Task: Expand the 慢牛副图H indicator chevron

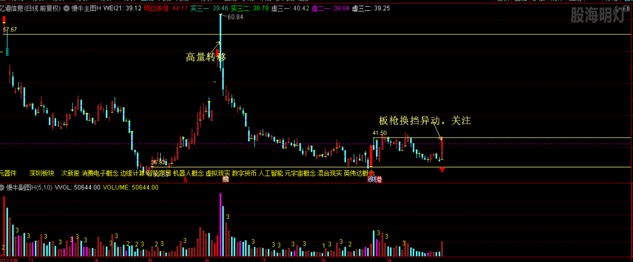Action: [x=2, y=187]
